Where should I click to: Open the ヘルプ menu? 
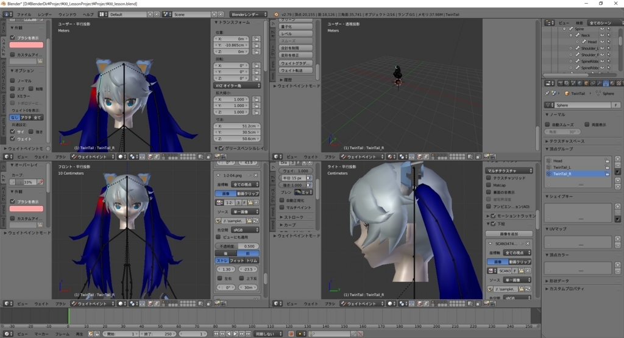click(88, 15)
